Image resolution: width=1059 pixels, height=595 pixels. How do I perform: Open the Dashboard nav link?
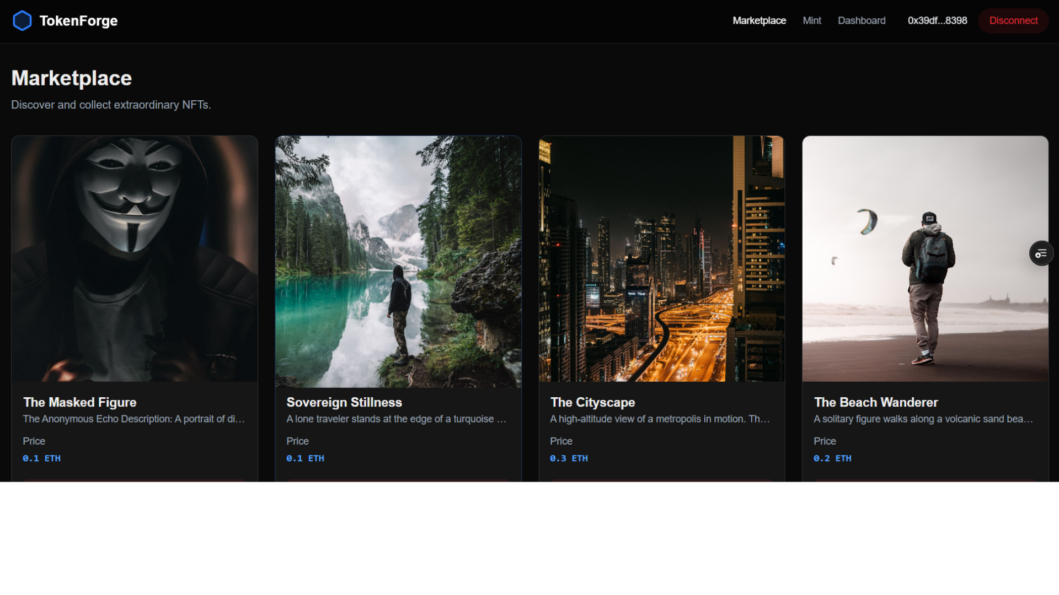coord(861,21)
